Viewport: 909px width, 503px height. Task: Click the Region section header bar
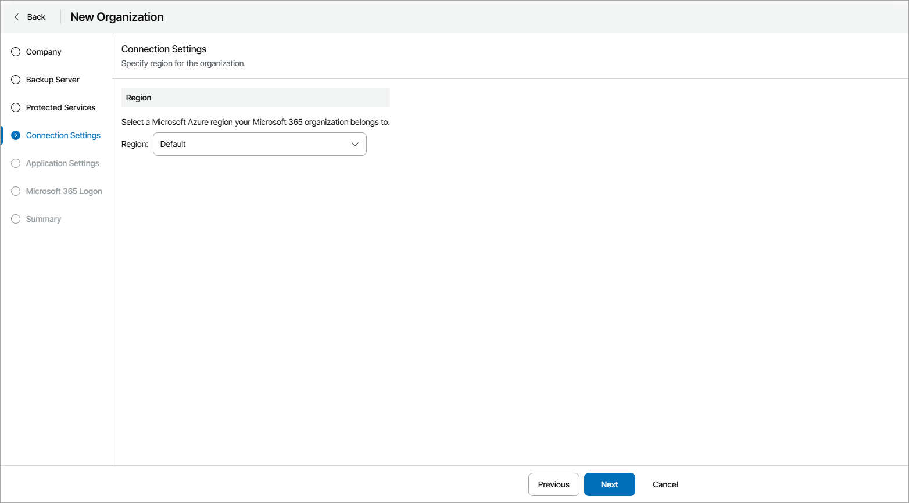pyautogui.click(x=255, y=97)
